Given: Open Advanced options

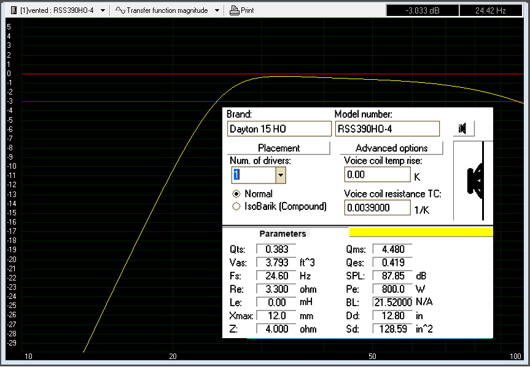Looking at the screenshot, I should pos(391,148).
